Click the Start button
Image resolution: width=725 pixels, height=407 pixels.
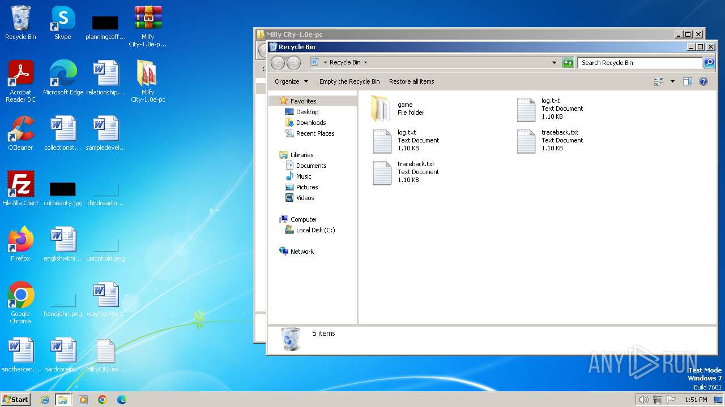coord(15,400)
